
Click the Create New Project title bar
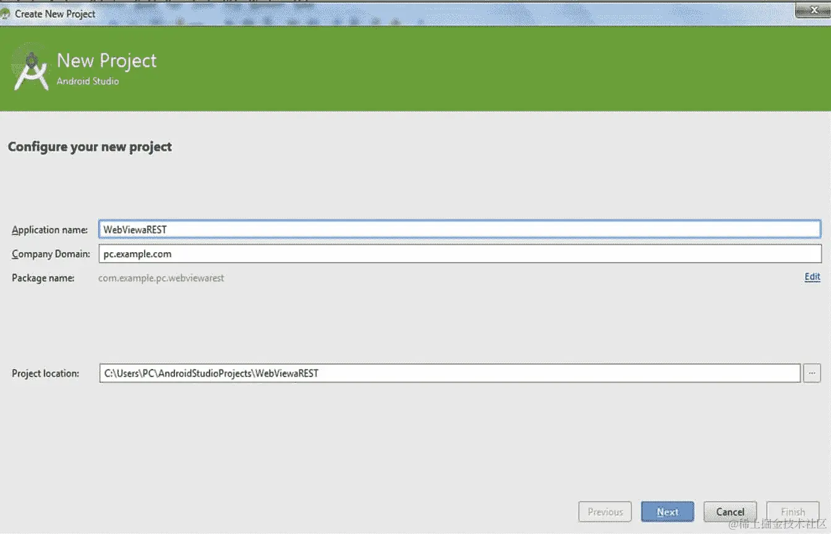click(x=371, y=13)
